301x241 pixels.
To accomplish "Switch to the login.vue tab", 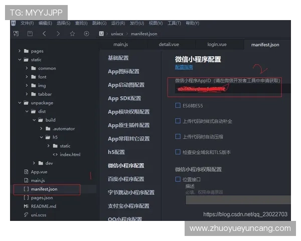I will [x=217, y=45].
